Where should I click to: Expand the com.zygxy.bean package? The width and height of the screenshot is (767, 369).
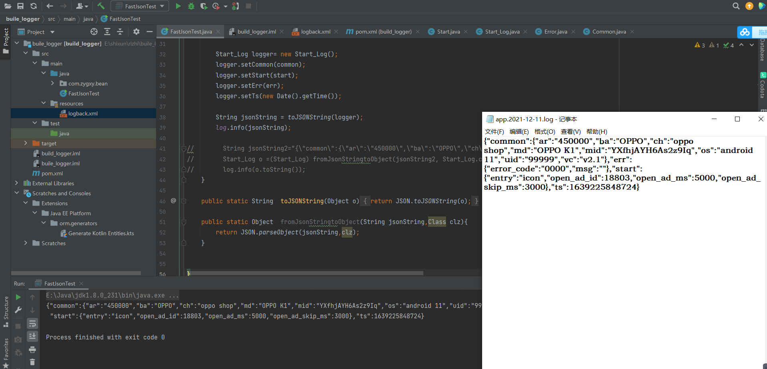click(52, 83)
